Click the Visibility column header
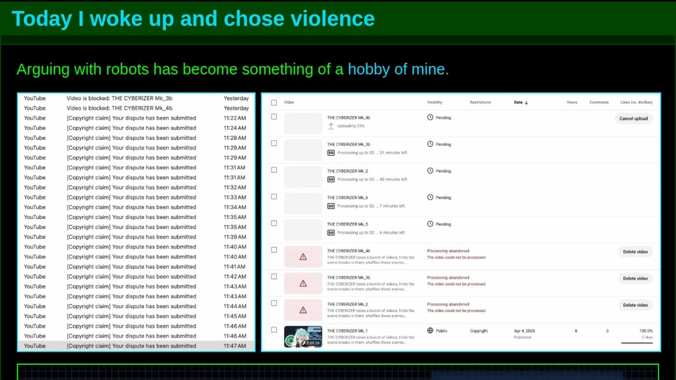676x380 pixels. click(434, 102)
